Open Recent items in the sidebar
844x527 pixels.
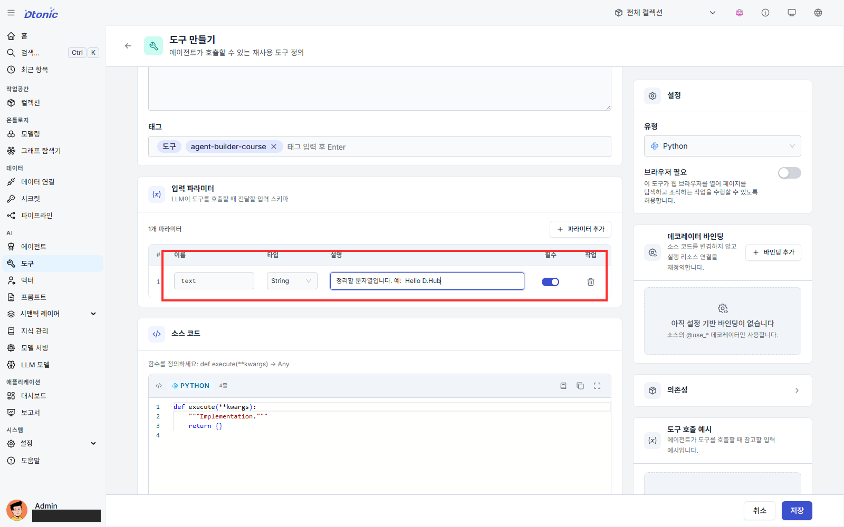pos(52,70)
